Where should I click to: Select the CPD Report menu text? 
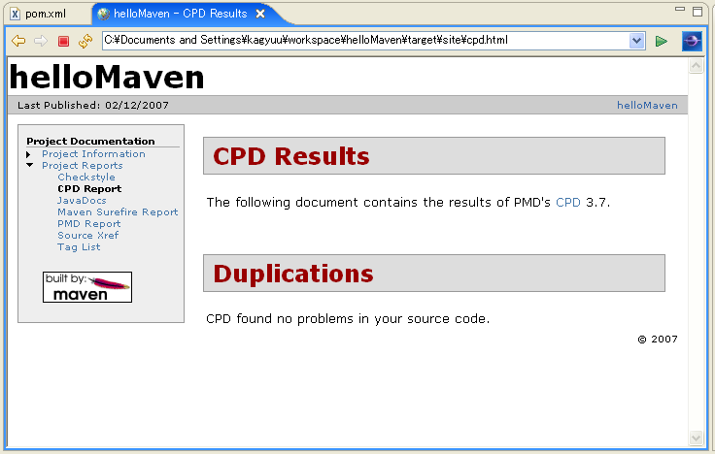point(89,189)
